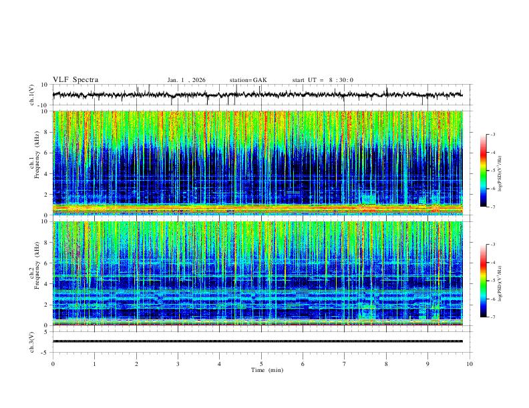This screenshot has width=529, height=408.
Task: Click the date text "Jan. 1 , 2026"
Action: pyautogui.click(x=186, y=80)
